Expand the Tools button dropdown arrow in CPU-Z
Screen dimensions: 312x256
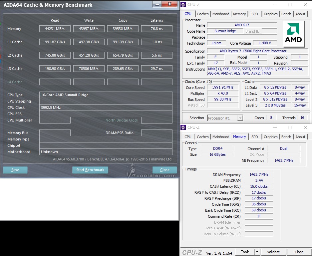[x=257, y=252]
